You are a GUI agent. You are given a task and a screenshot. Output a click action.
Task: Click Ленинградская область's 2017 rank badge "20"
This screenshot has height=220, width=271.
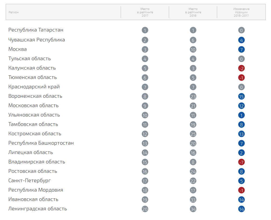point(145,209)
